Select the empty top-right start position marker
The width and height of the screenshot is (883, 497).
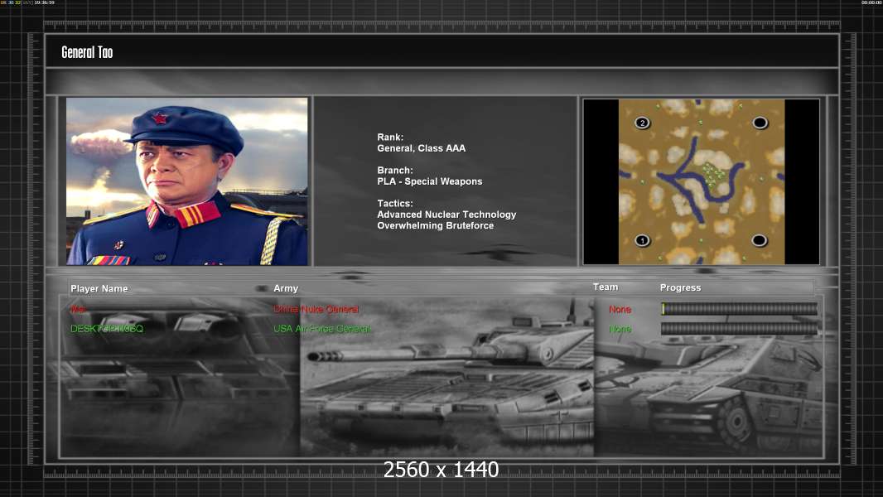pos(760,123)
